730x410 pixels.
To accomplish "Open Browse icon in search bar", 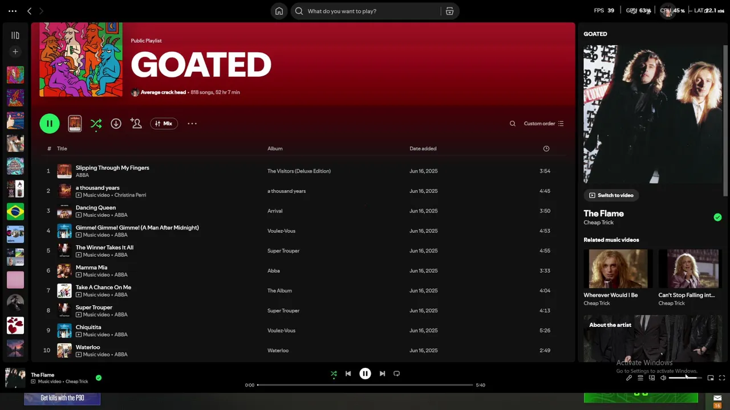I will (449, 11).
